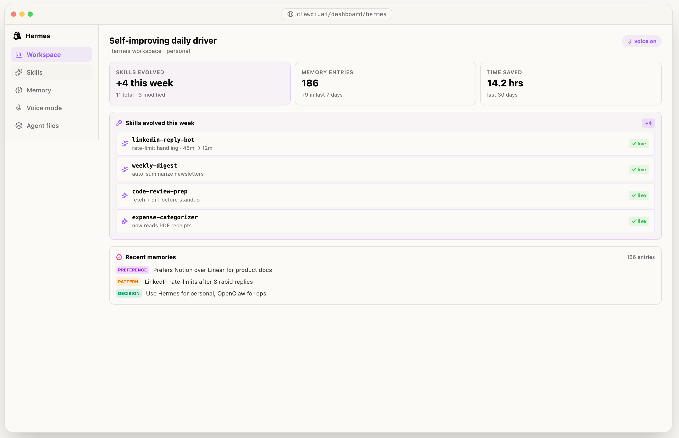Open the Memory section in the sidebar

pyautogui.click(x=39, y=90)
